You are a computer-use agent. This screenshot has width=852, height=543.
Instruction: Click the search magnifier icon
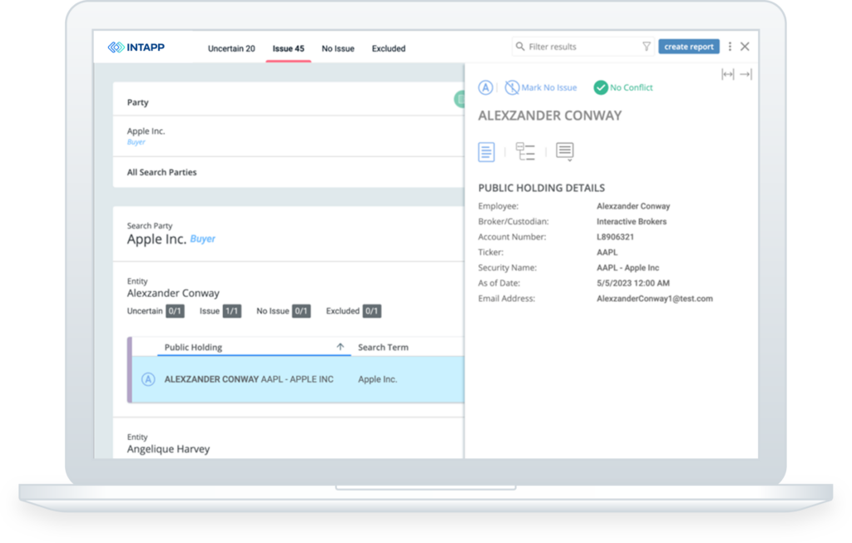tap(520, 47)
